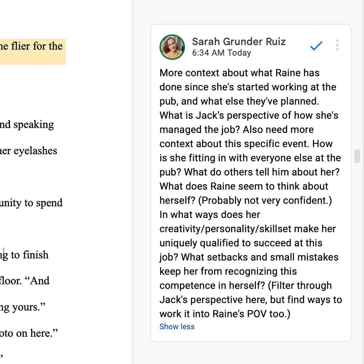Place cursor on the 'her eyelashes' line
The width and height of the screenshot is (364, 364).
29,151
